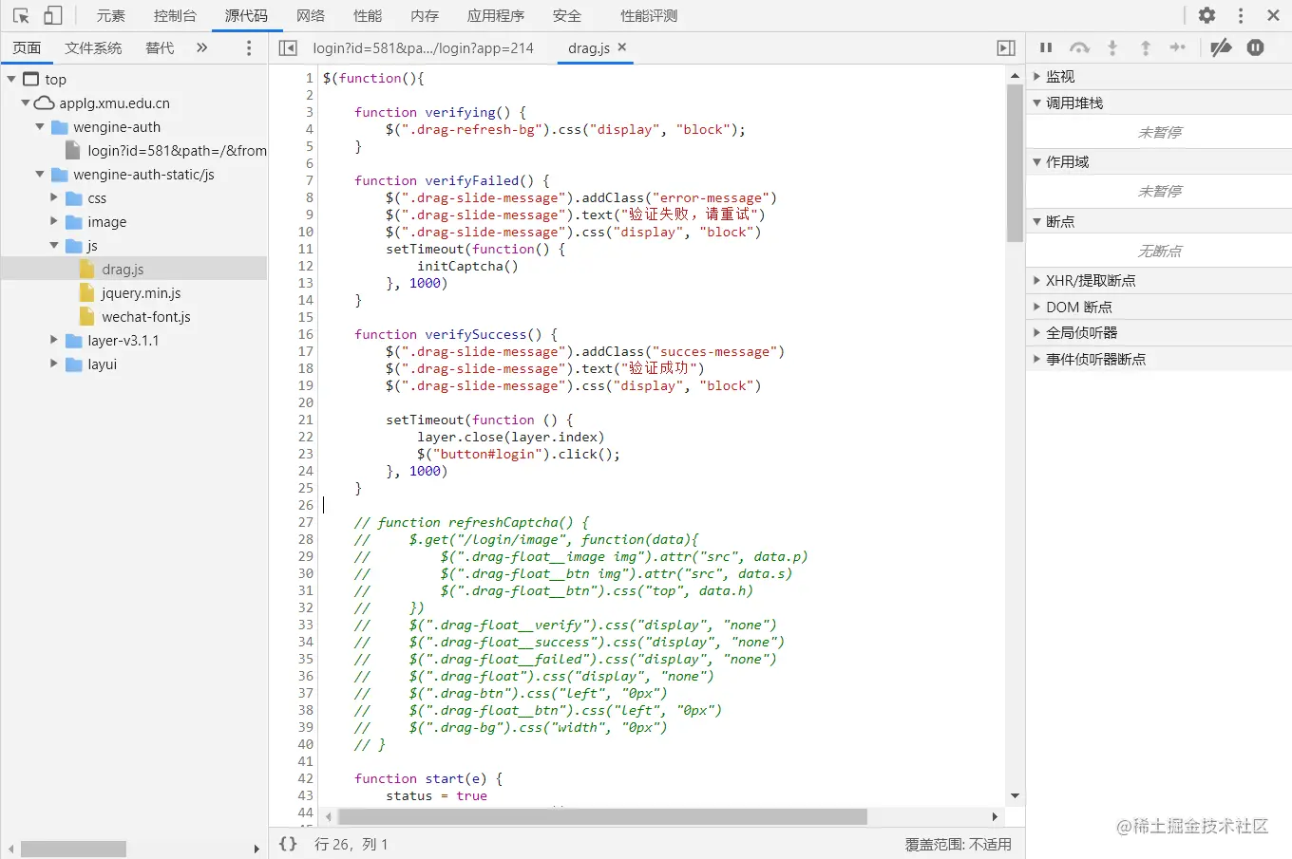Image resolution: width=1292 pixels, height=859 pixels.
Task: Toggle the device toolbar icon
Action: tap(53, 16)
